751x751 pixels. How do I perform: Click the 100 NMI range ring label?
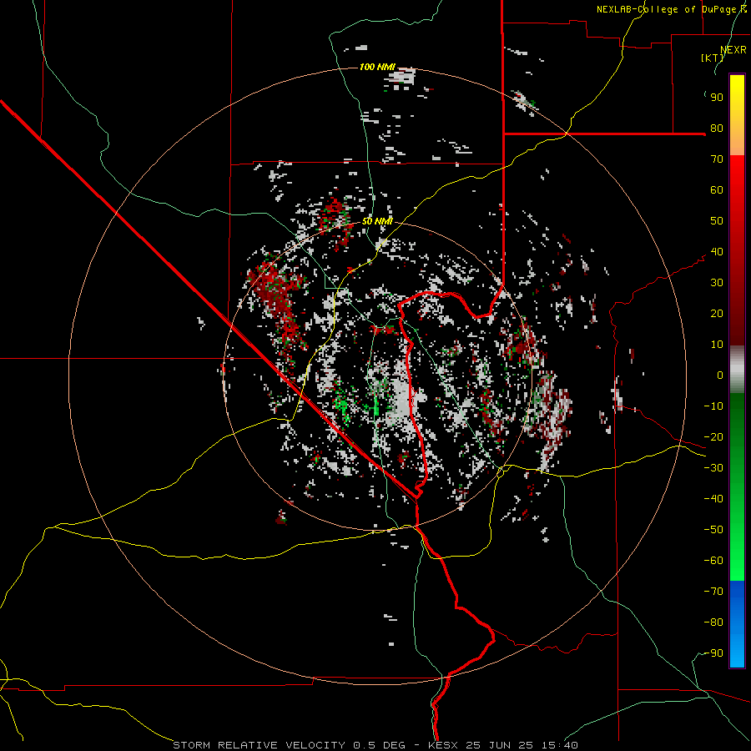(377, 67)
